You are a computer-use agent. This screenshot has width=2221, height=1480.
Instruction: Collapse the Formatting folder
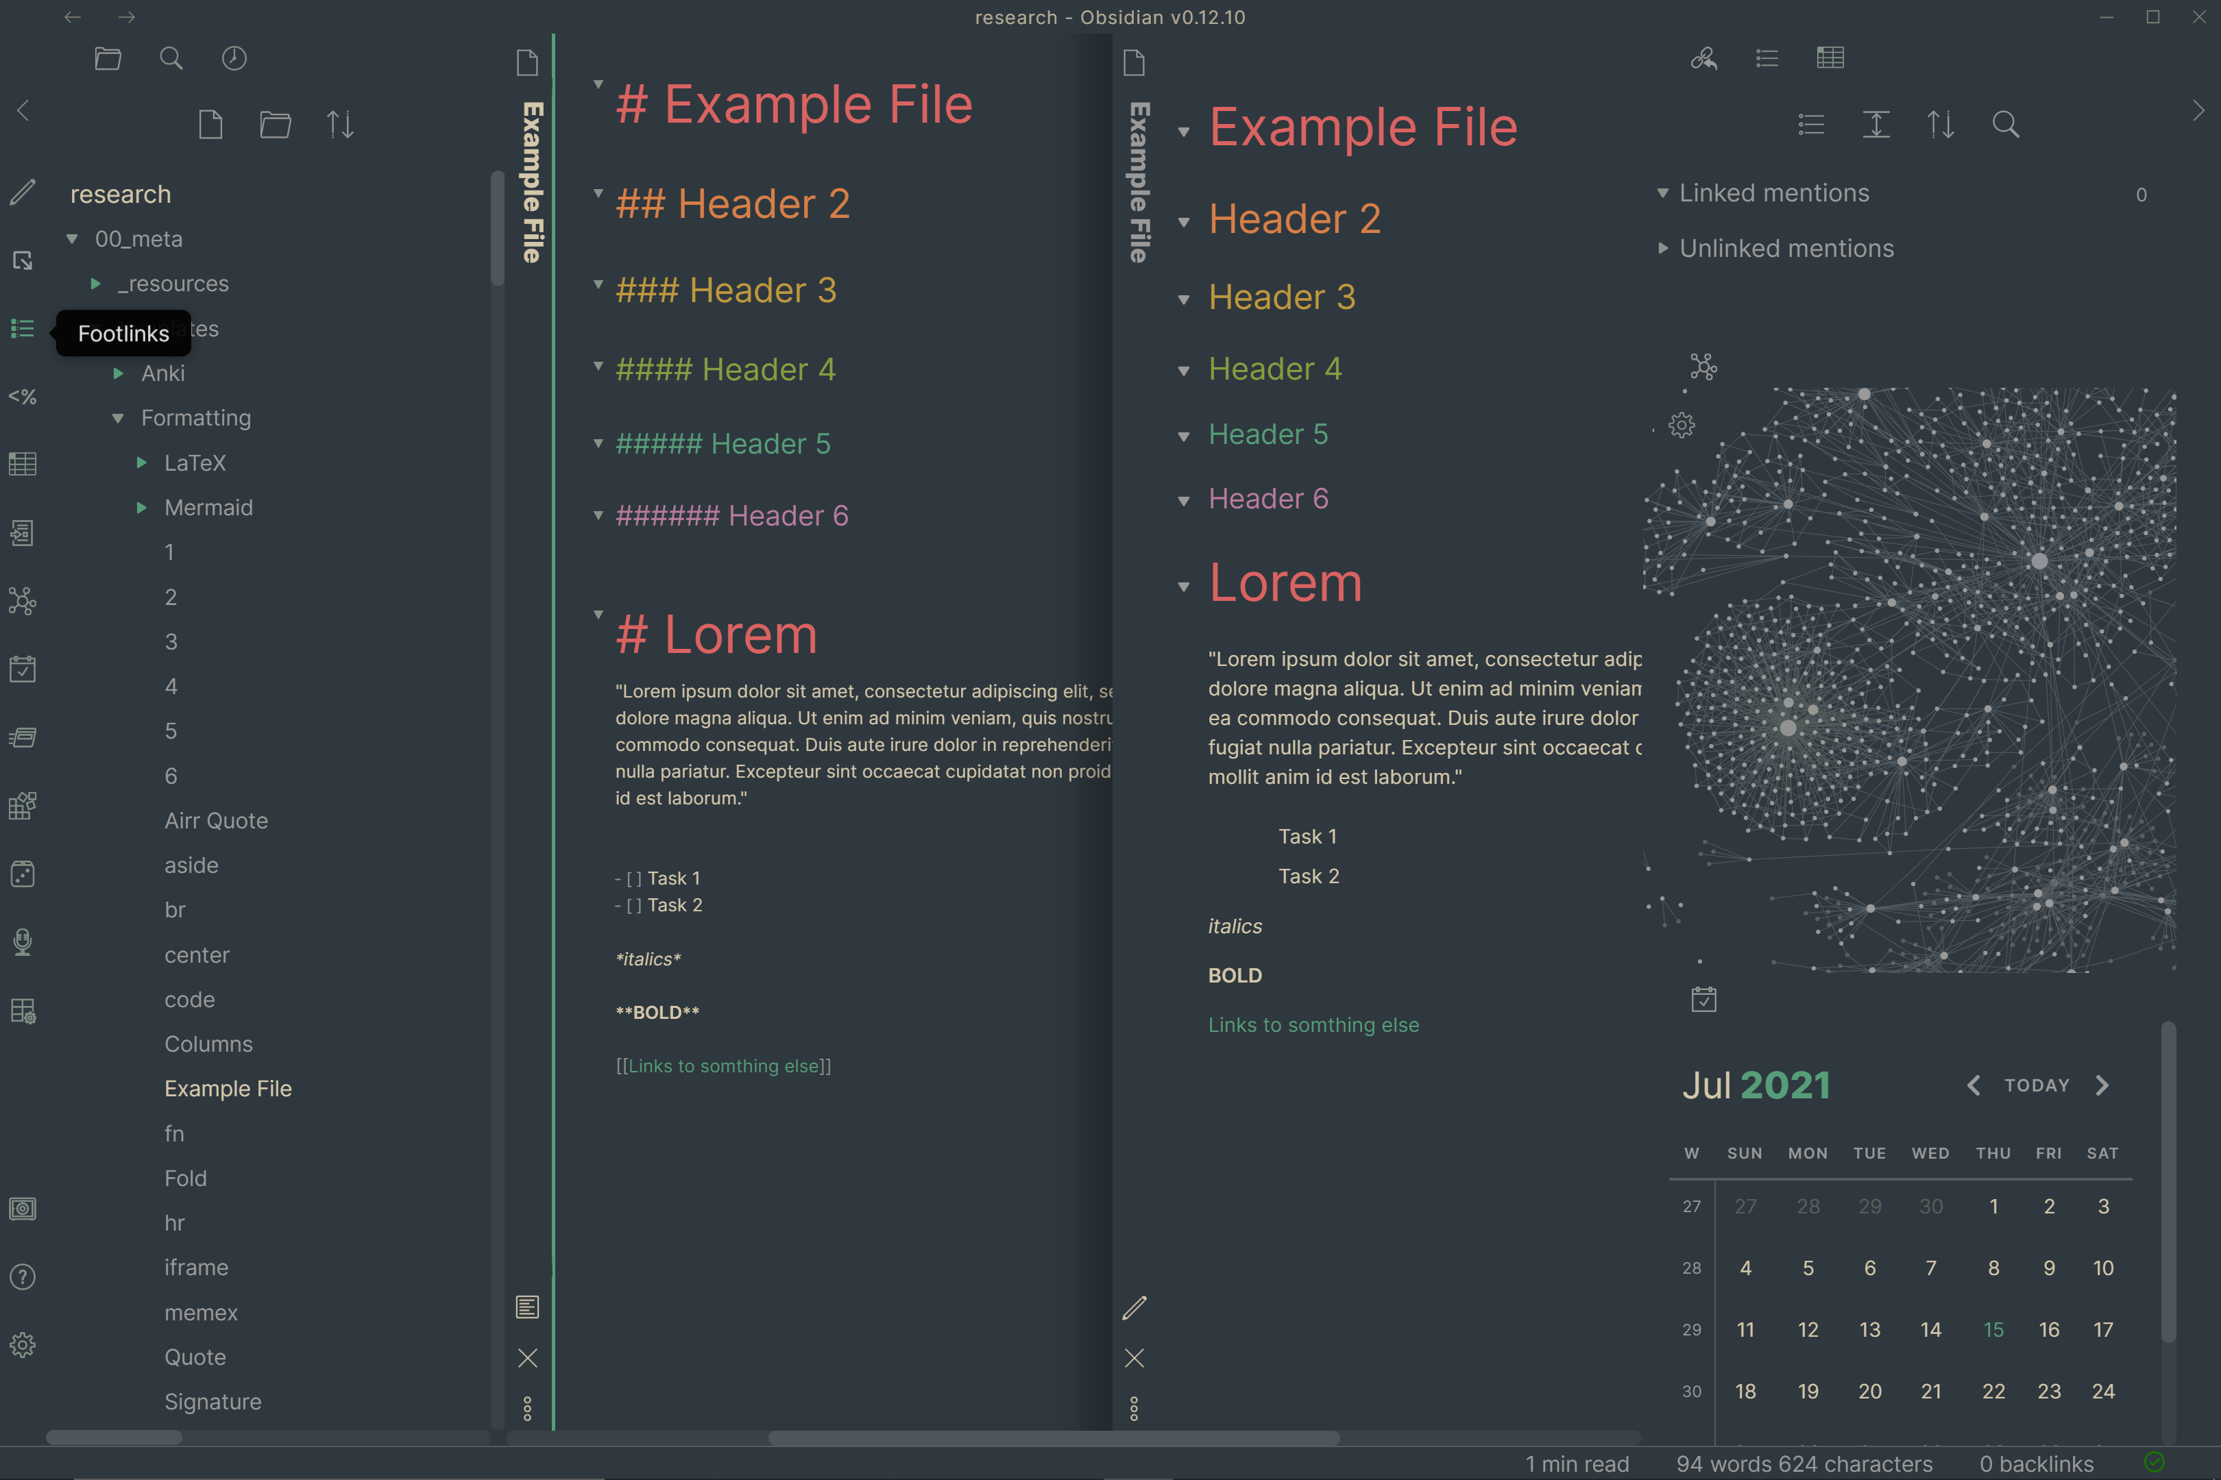118,418
